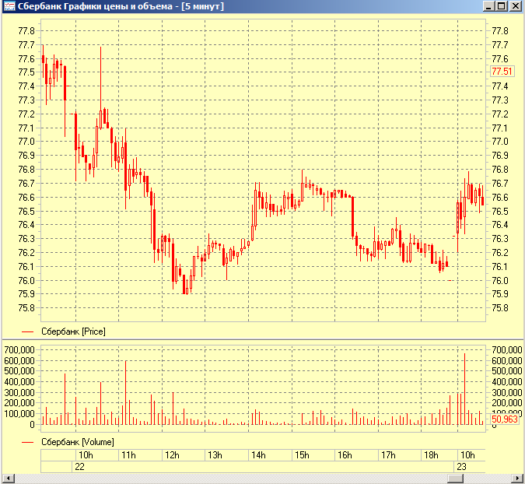This screenshot has width=525, height=484.
Task: Select date 22 on the date axis
Action: point(79,467)
